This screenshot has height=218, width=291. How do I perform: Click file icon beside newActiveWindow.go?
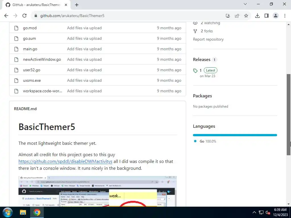pyautogui.click(x=16, y=60)
